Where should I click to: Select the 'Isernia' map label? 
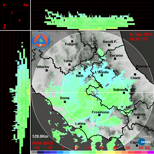tap(140, 114)
